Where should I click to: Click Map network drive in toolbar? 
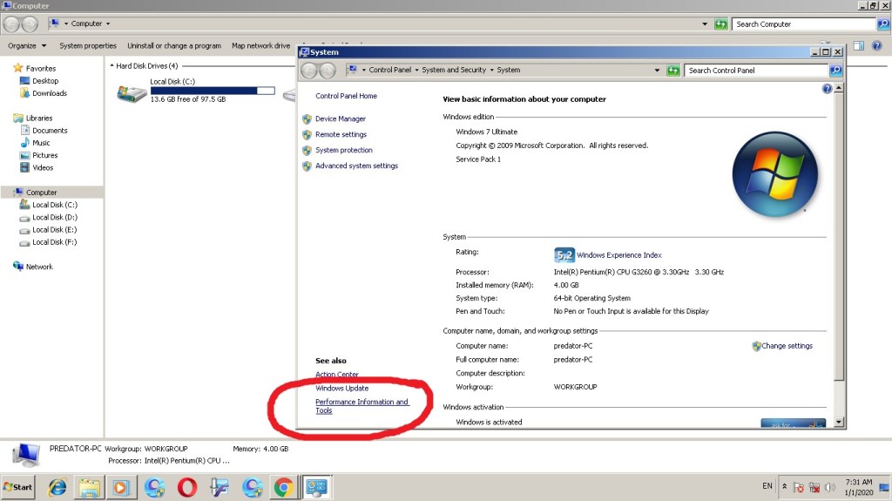click(260, 46)
